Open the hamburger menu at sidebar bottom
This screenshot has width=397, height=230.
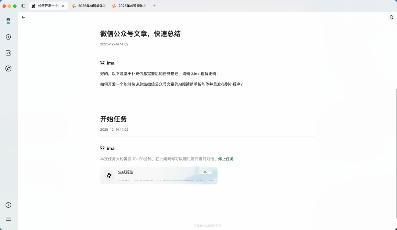pos(8,219)
